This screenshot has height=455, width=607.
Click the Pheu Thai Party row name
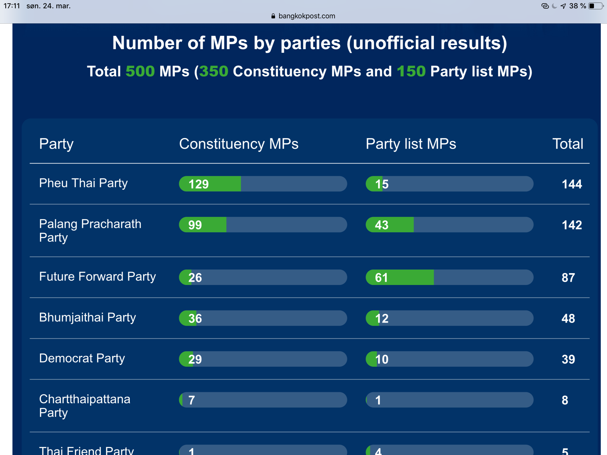[x=83, y=183]
